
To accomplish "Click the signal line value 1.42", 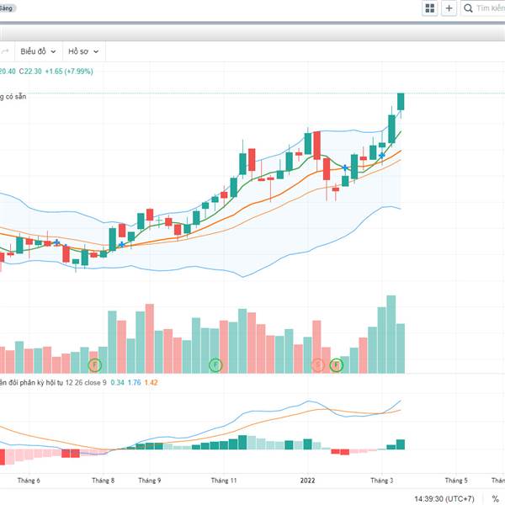I will tap(151, 383).
